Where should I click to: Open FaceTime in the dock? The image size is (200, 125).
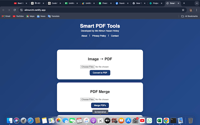tap(72, 121)
